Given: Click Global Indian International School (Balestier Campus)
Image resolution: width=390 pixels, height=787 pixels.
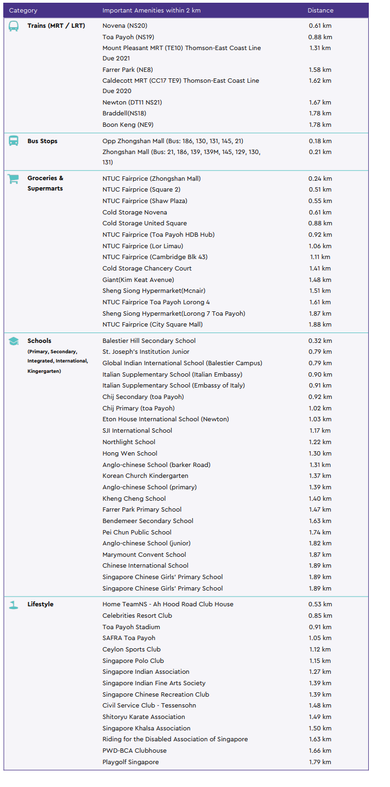Looking at the screenshot, I should point(183,363).
